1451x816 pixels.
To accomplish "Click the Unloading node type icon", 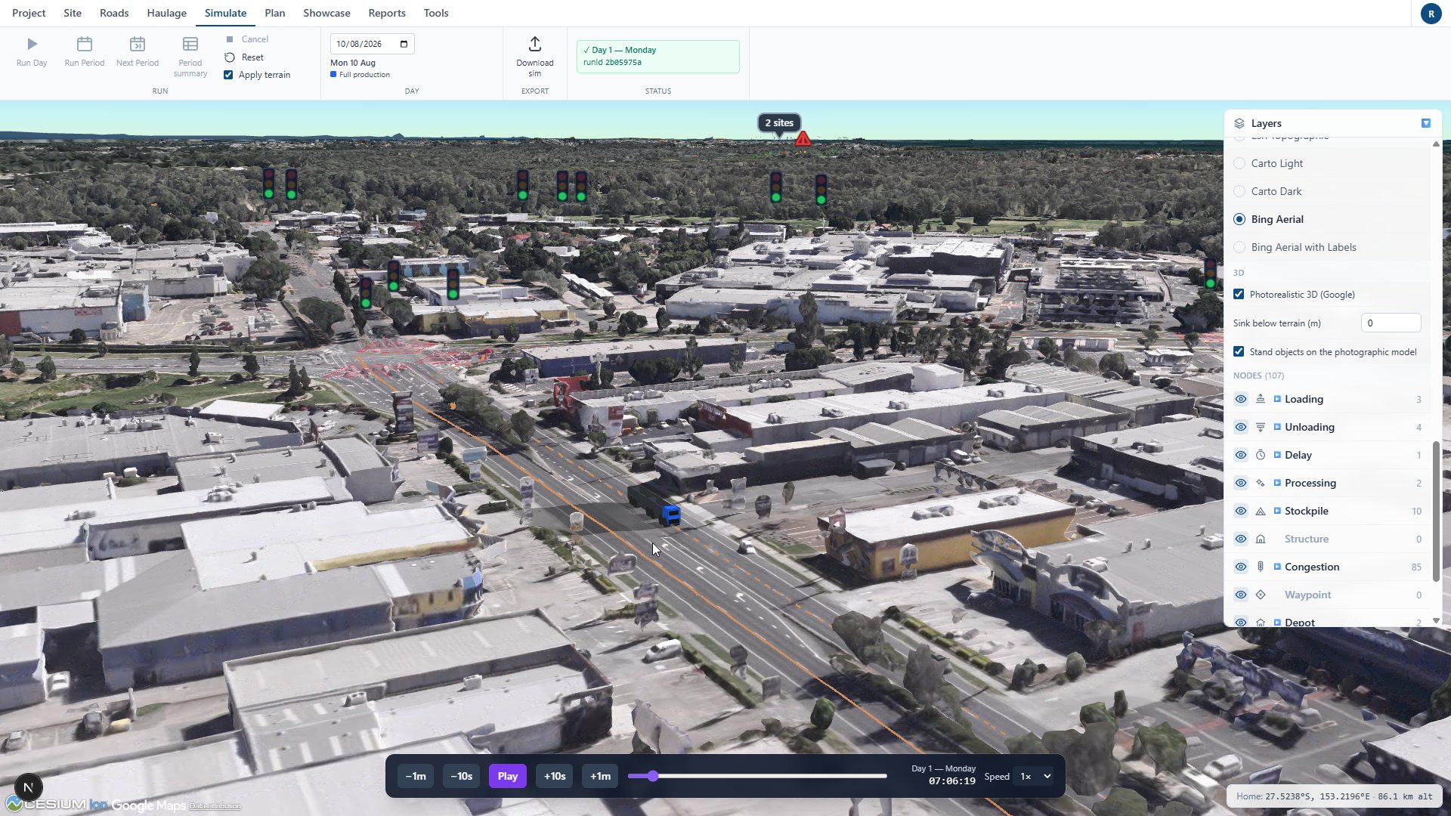I will [x=1261, y=427].
